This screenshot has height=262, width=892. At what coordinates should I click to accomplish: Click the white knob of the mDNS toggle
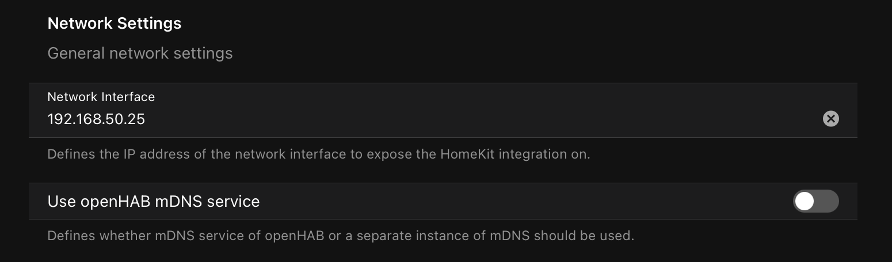[805, 201]
